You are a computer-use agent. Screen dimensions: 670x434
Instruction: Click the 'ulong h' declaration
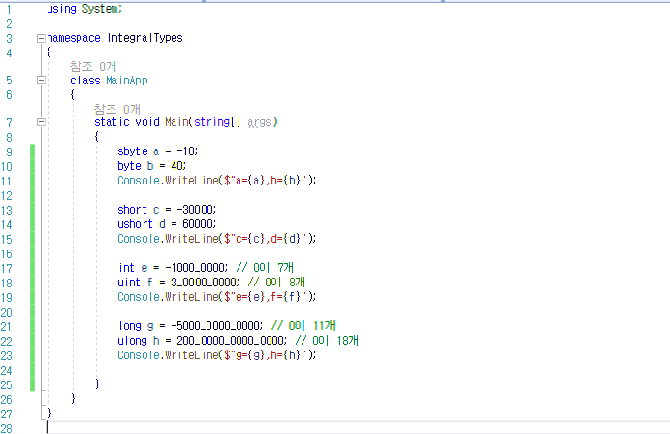202,340
